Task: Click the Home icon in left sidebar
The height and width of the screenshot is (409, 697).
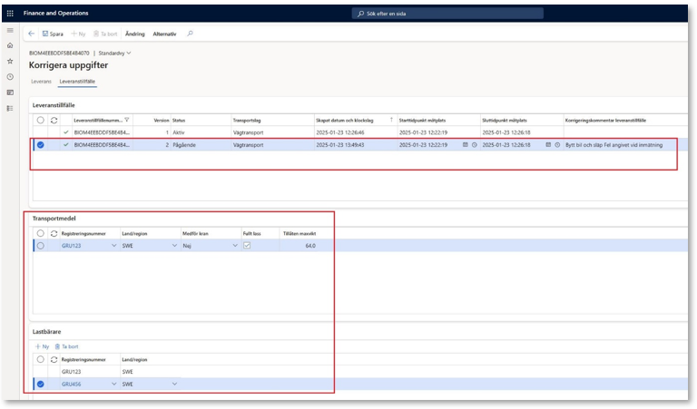Action: point(10,45)
